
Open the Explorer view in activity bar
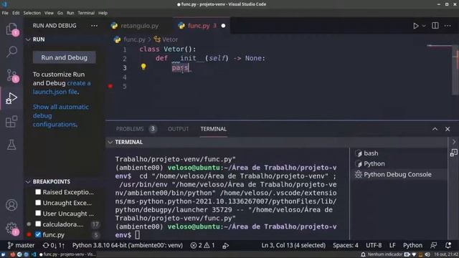[11, 29]
